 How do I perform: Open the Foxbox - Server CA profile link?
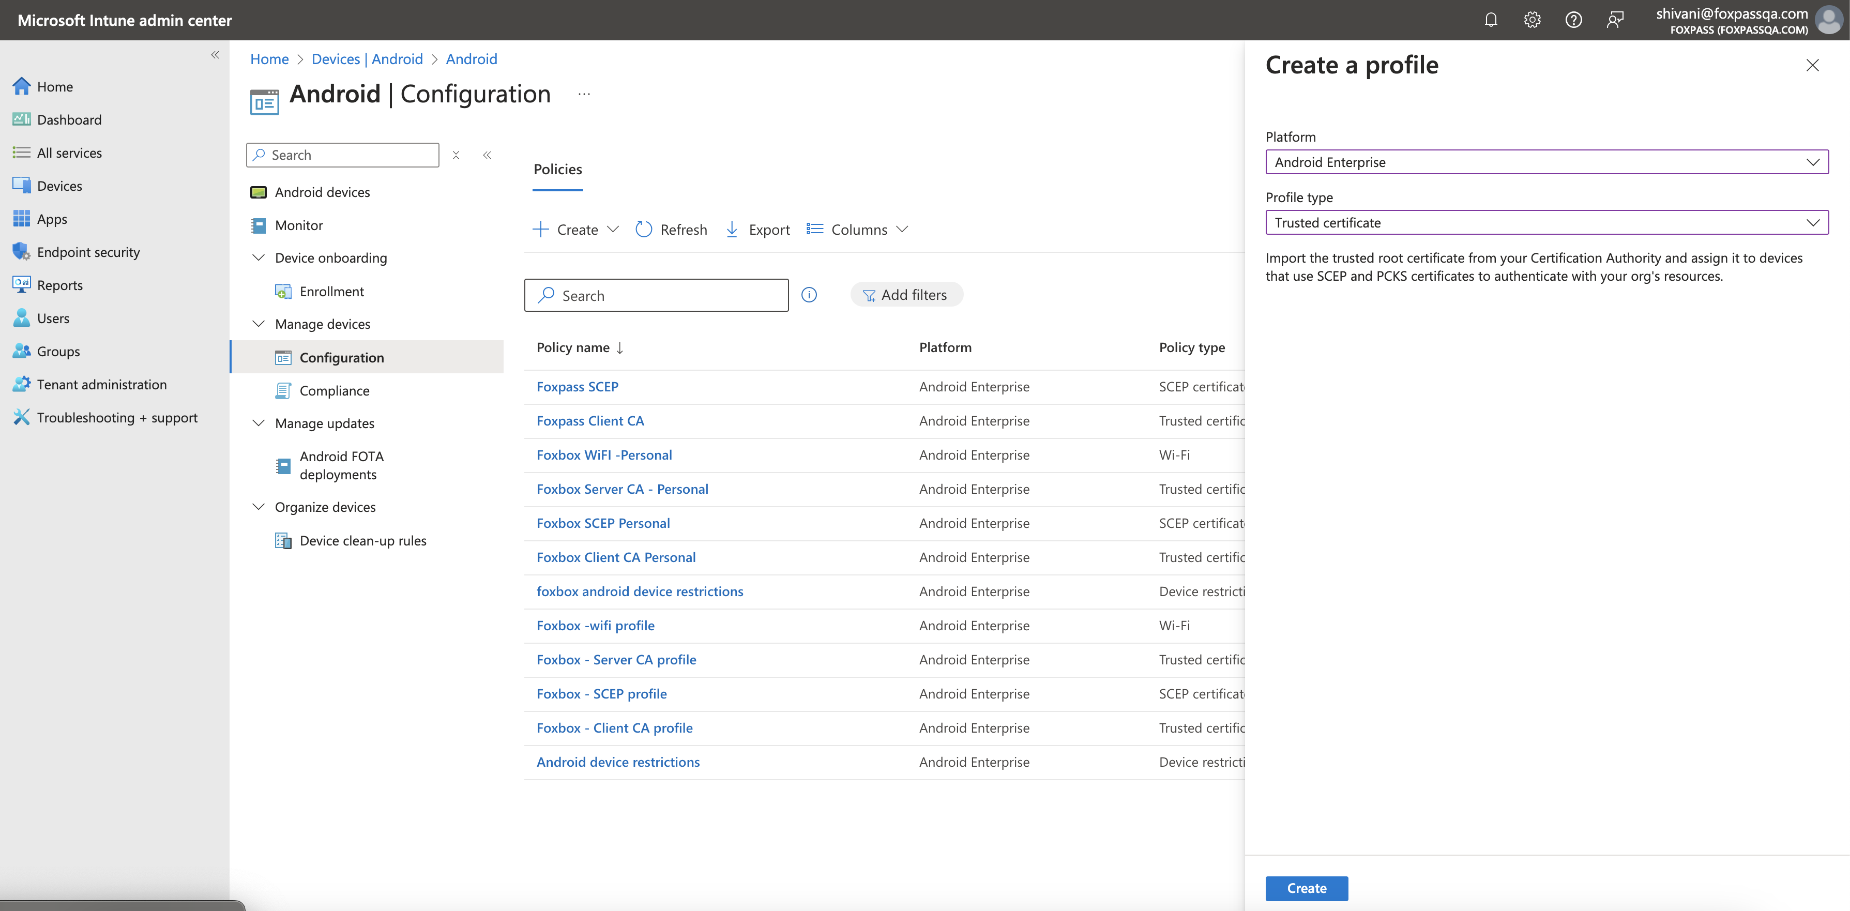click(616, 659)
